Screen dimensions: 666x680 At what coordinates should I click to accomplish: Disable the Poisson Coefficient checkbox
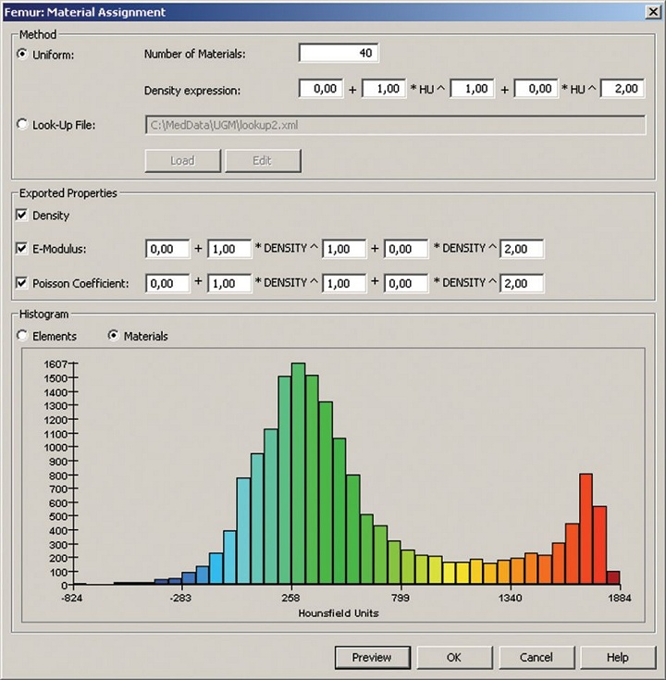pos(23,283)
